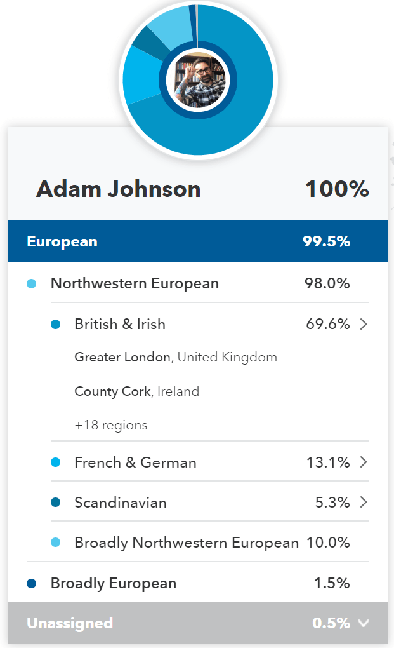Select the County Cork region
The width and height of the screenshot is (394, 648).
coord(112,391)
